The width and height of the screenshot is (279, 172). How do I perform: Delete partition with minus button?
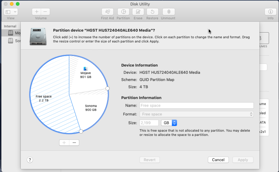coord(74,143)
